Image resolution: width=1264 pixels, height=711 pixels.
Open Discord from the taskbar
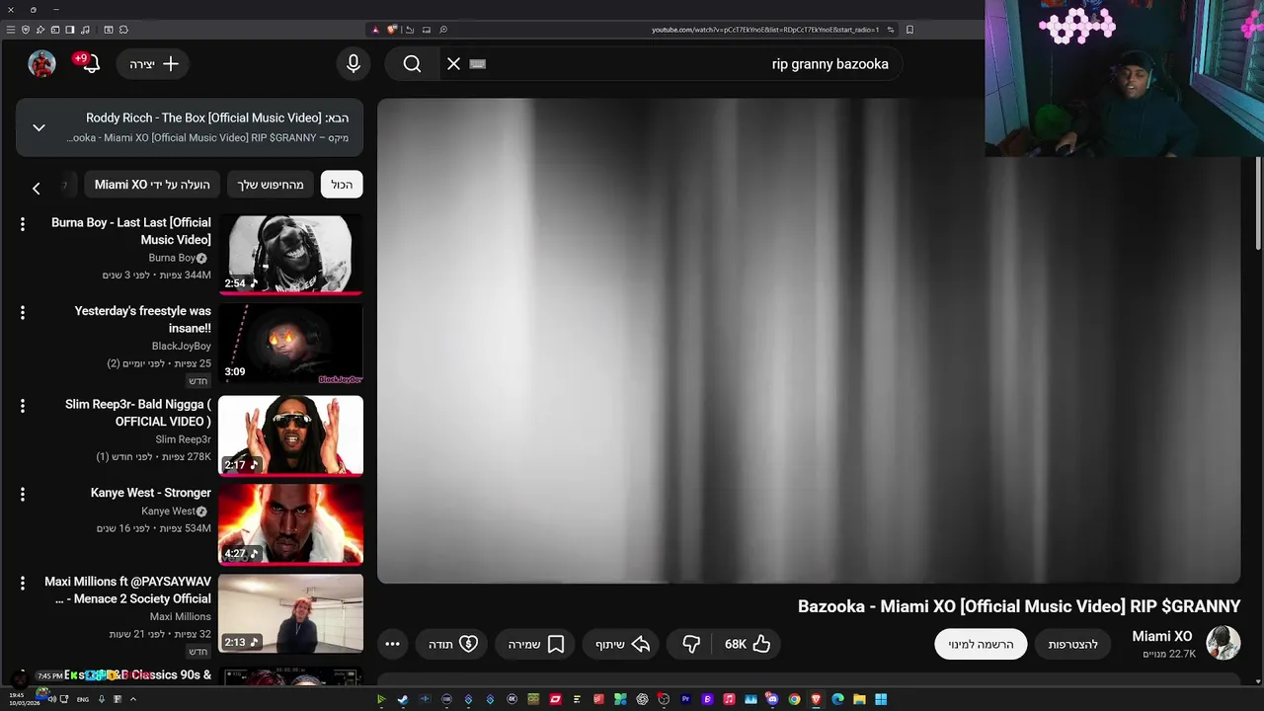(772, 699)
